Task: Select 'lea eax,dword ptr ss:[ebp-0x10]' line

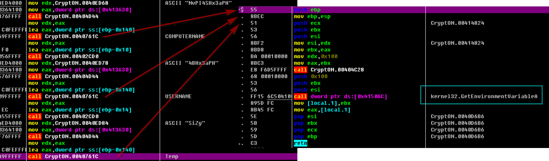Action: (x=80, y=50)
